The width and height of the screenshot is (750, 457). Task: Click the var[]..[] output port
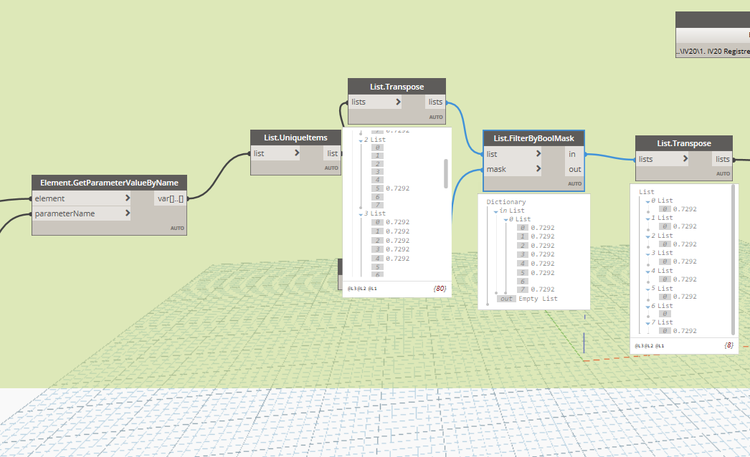[171, 198]
